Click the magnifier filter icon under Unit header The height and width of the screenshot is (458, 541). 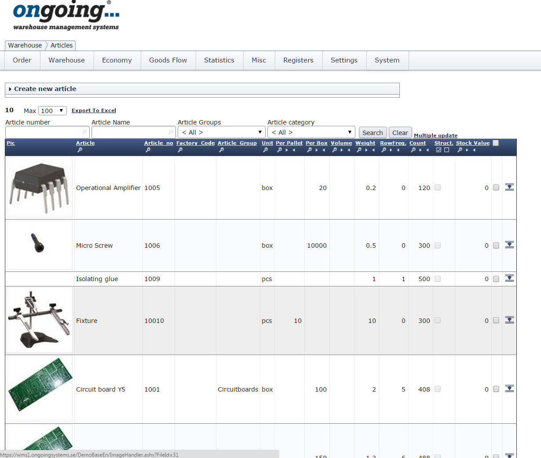(265, 150)
